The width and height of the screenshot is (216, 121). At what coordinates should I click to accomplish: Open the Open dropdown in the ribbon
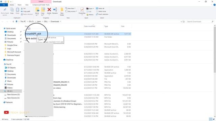pos(90,8)
